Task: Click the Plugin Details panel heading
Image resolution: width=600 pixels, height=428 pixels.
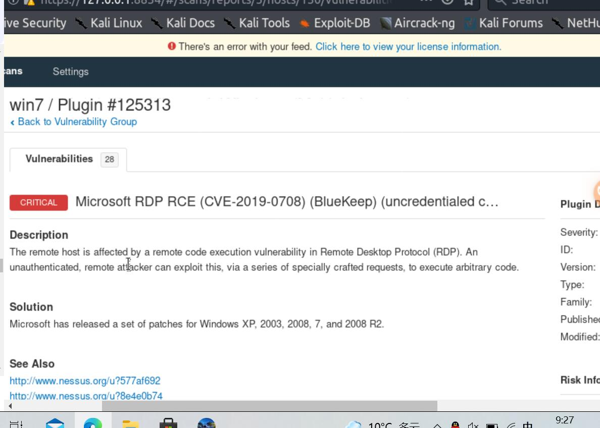Action: coord(580,204)
